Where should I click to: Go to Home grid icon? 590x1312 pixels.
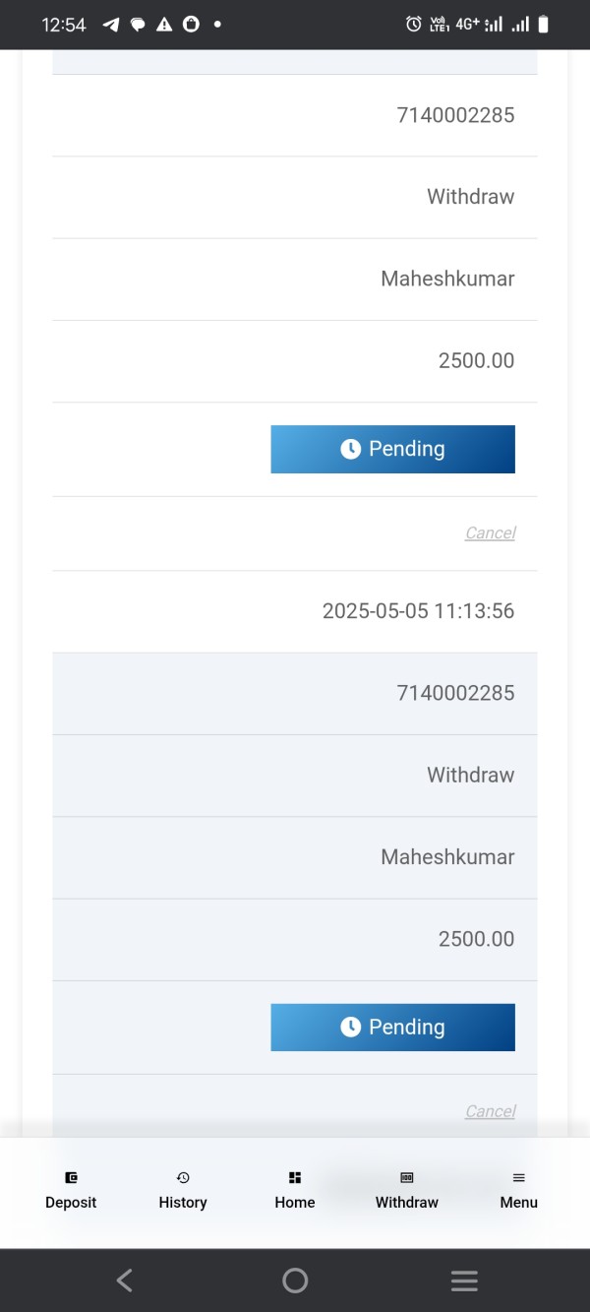(x=295, y=1177)
